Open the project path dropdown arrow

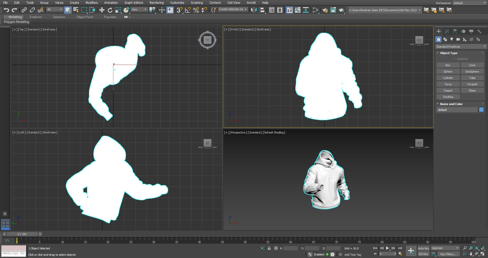[419, 10]
